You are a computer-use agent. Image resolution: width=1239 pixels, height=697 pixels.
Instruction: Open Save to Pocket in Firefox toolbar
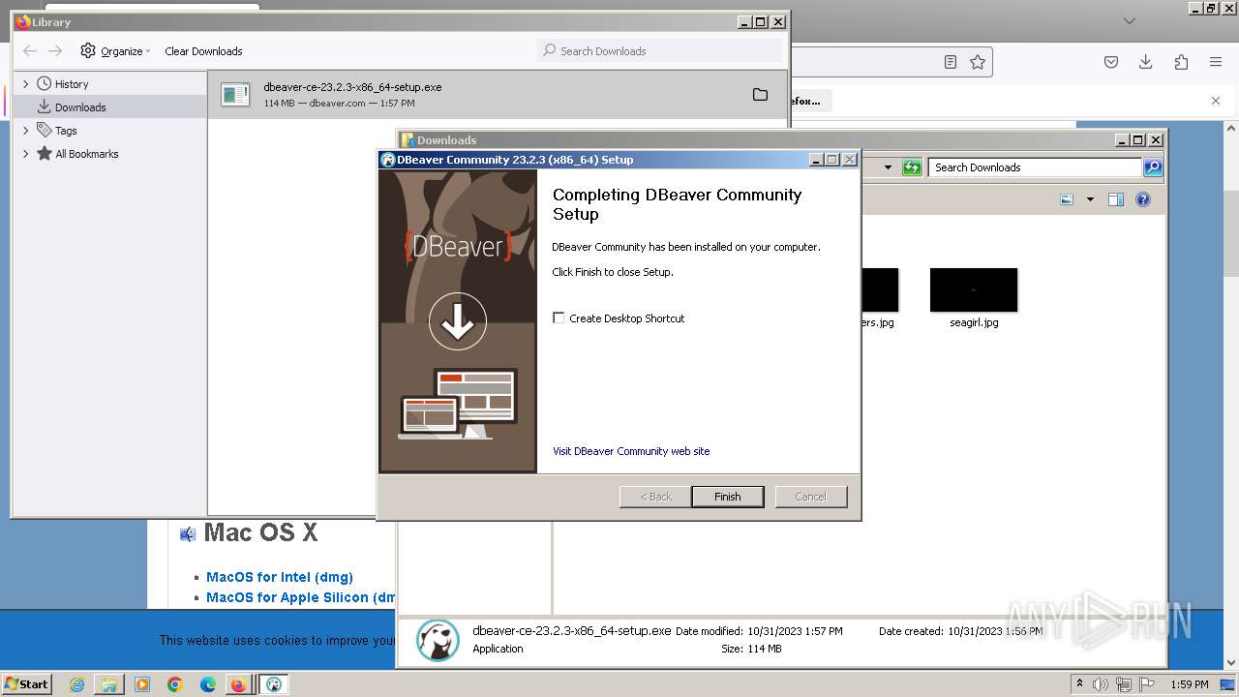click(1111, 62)
